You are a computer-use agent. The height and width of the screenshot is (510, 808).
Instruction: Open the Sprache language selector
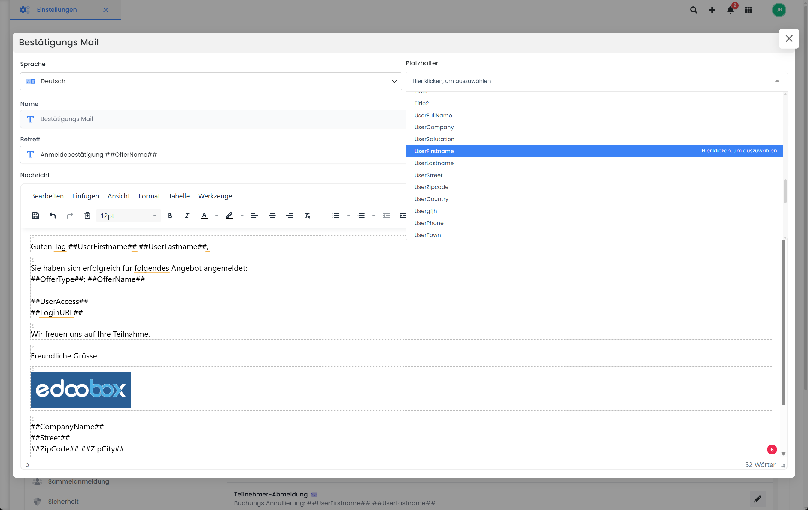point(211,81)
